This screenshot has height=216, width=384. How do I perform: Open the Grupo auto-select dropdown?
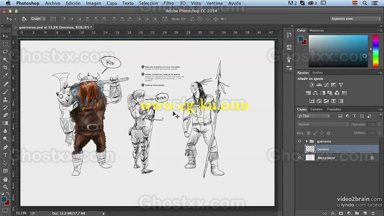click(38, 19)
